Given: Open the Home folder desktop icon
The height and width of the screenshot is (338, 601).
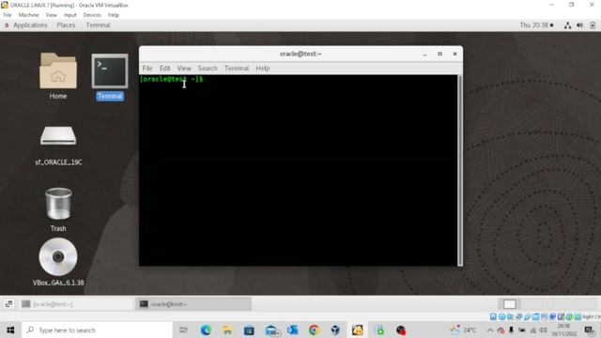Looking at the screenshot, I should (58, 75).
